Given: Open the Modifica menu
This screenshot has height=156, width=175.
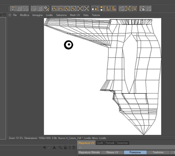Looking at the screenshot, I should pyautogui.click(x=24, y=15).
